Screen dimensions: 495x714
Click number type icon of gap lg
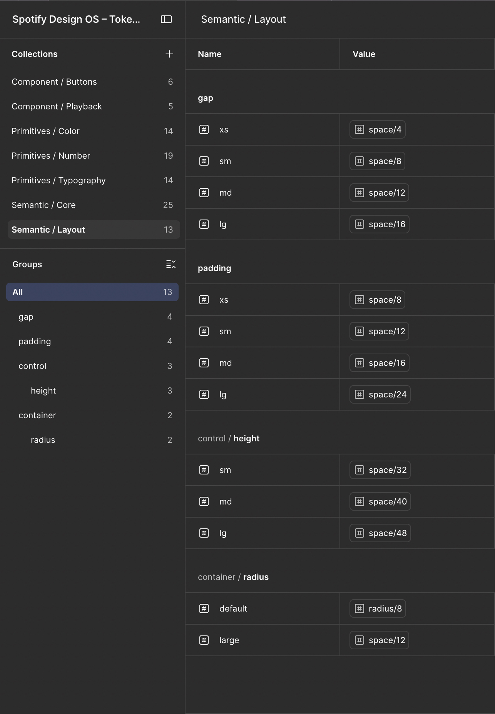(x=204, y=224)
